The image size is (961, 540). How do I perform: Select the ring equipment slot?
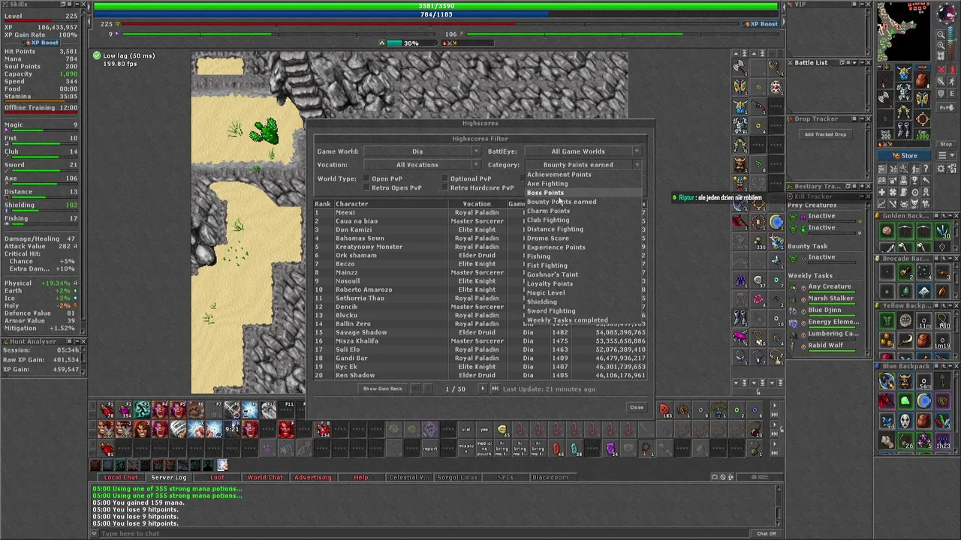(x=885, y=118)
